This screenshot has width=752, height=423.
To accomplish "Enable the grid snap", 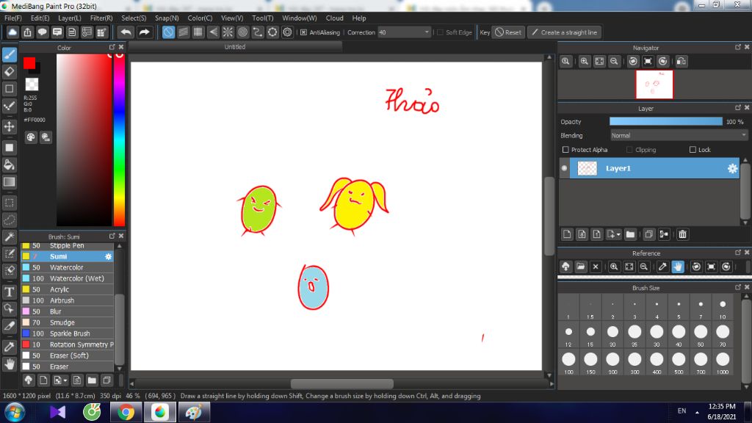I will click(198, 32).
